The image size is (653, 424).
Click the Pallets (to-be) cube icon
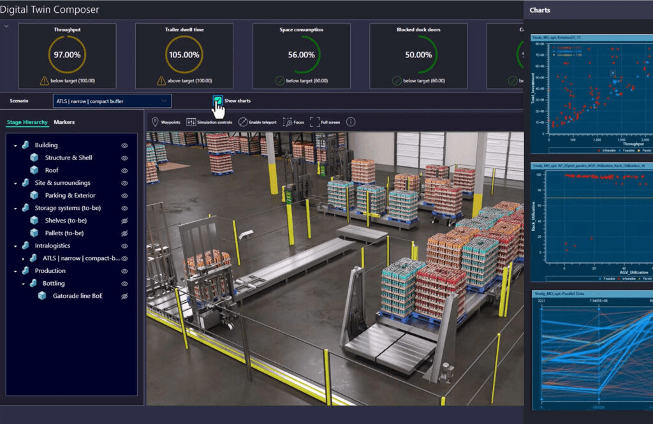pos(34,233)
